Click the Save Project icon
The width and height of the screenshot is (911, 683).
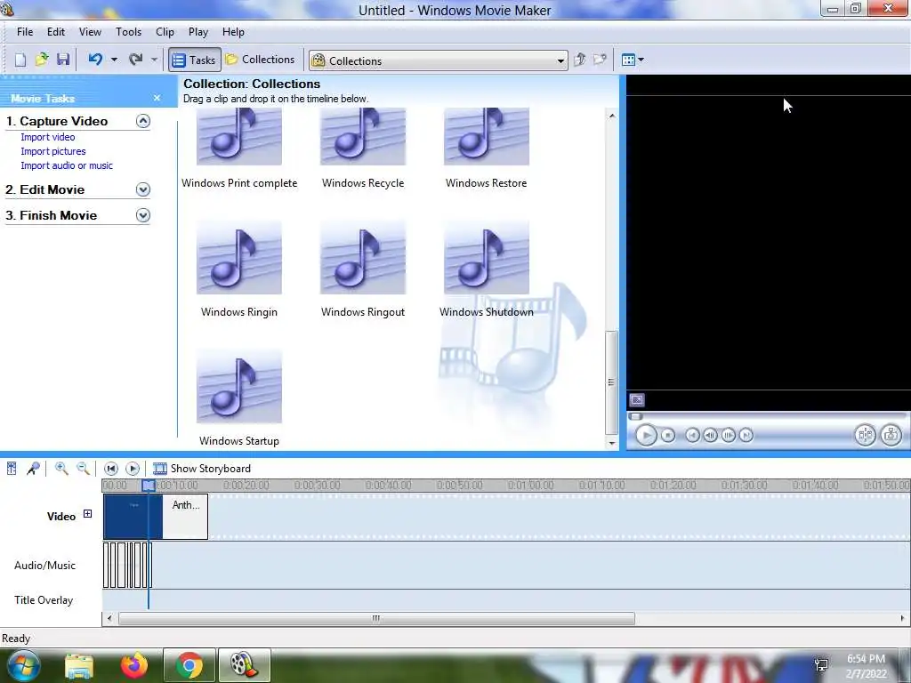(x=63, y=60)
